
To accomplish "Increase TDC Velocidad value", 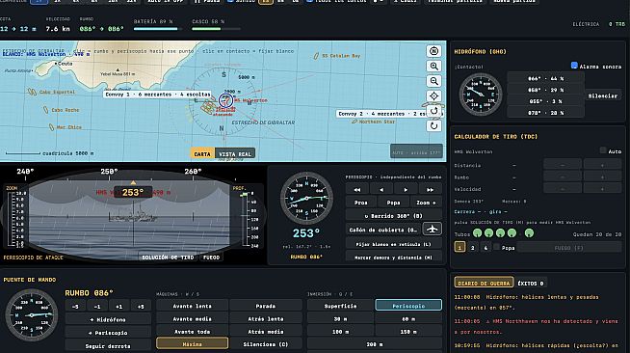I will (x=602, y=189).
